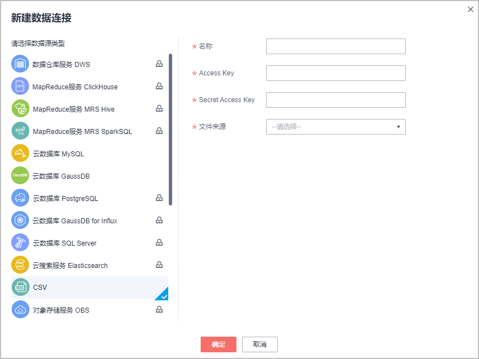Close the 新建数据连接 dialog

point(471,9)
